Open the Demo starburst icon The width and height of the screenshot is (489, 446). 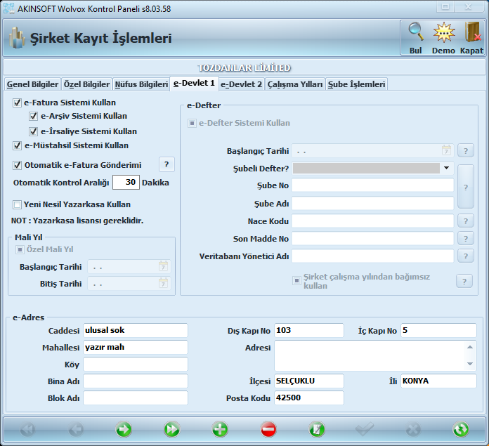tap(444, 32)
